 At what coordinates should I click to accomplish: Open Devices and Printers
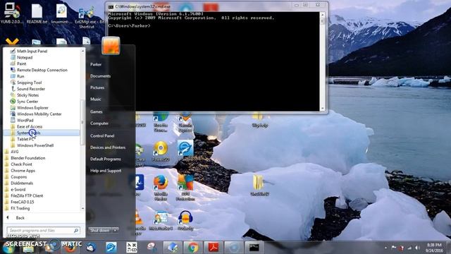pyautogui.click(x=108, y=147)
